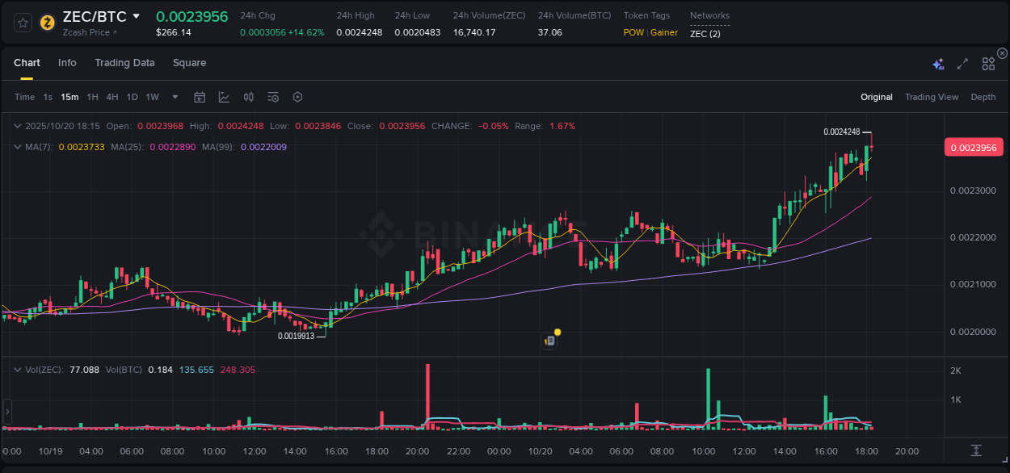Screen dimensions: 1010x473
Task: Open the indicators list icon
Action: (x=272, y=97)
